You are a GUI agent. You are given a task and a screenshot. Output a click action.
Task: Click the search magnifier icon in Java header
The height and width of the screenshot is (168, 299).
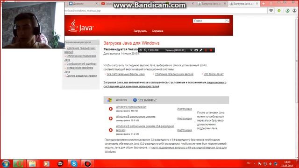pos(227,21)
